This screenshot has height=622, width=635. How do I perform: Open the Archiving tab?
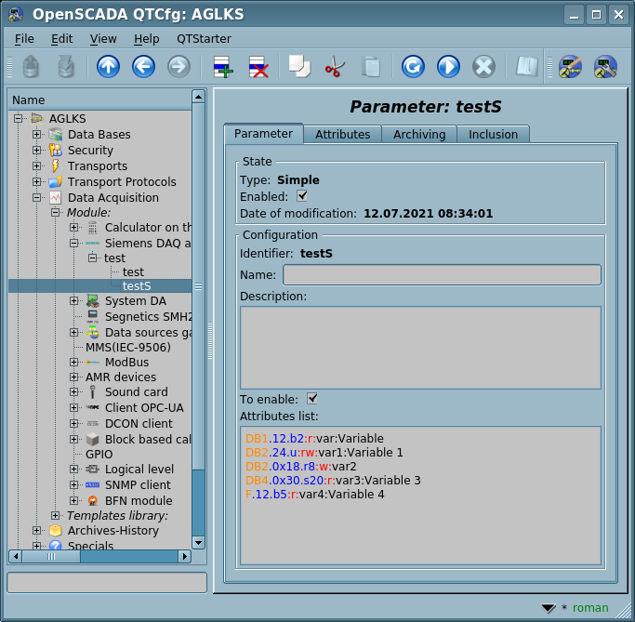click(x=418, y=135)
